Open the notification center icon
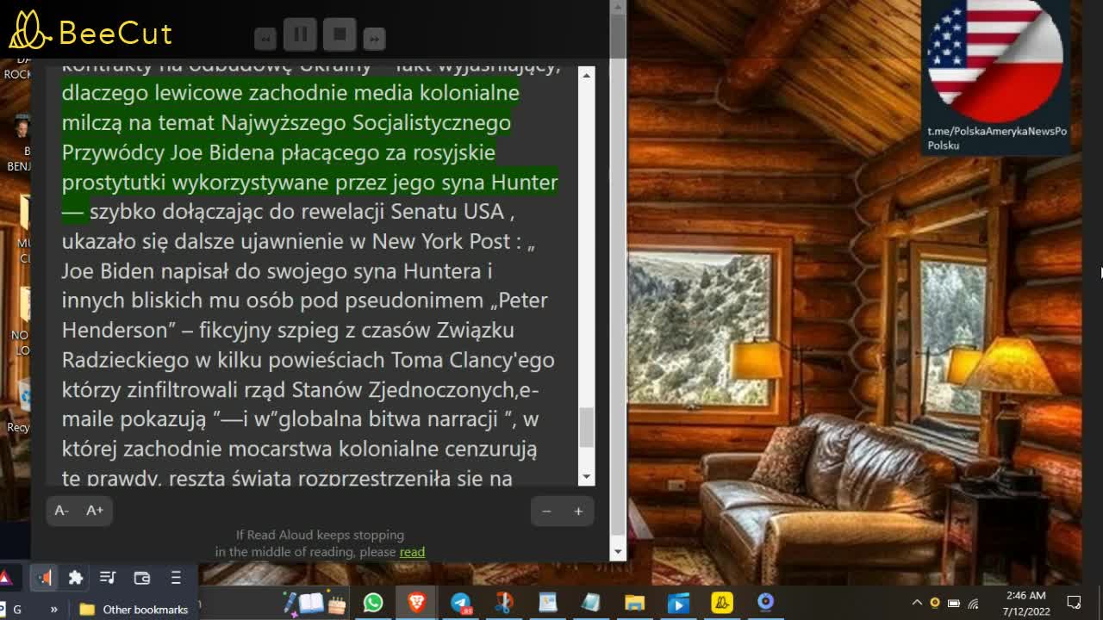Viewport: 1103px width, 620px height. click(1074, 603)
